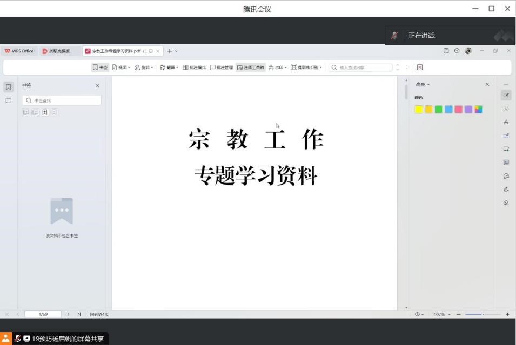Viewport: 516px width, 345px height.
Task: Toggle the 注释工具箱 toolbox button
Action: tap(251, 67)
